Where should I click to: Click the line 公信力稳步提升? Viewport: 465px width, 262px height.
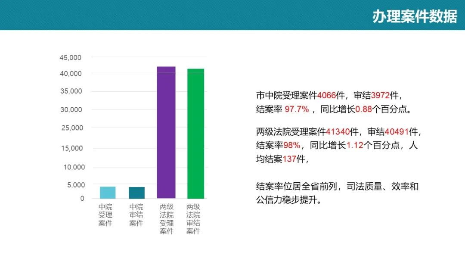coord(289,200)
